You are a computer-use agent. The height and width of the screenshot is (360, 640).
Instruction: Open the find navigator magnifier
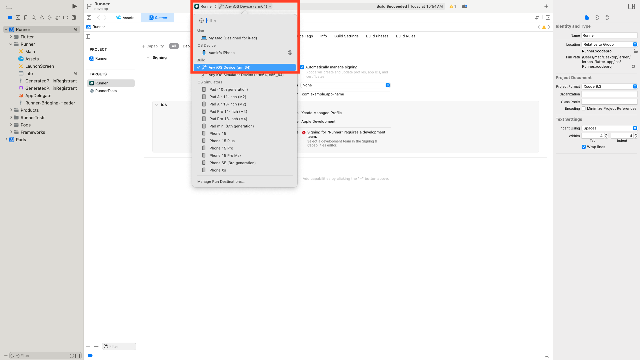click(34, 18)
